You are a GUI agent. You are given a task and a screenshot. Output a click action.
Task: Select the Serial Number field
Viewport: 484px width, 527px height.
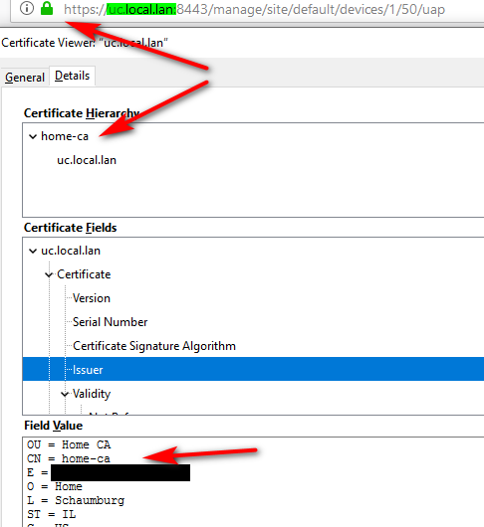[111, 322]
